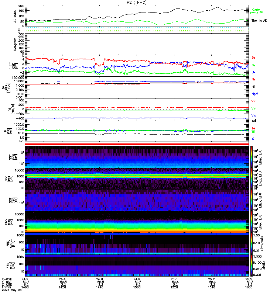Click the "<|nT|>" color bar unit label
277x295 pixels.
coord(264,265)
